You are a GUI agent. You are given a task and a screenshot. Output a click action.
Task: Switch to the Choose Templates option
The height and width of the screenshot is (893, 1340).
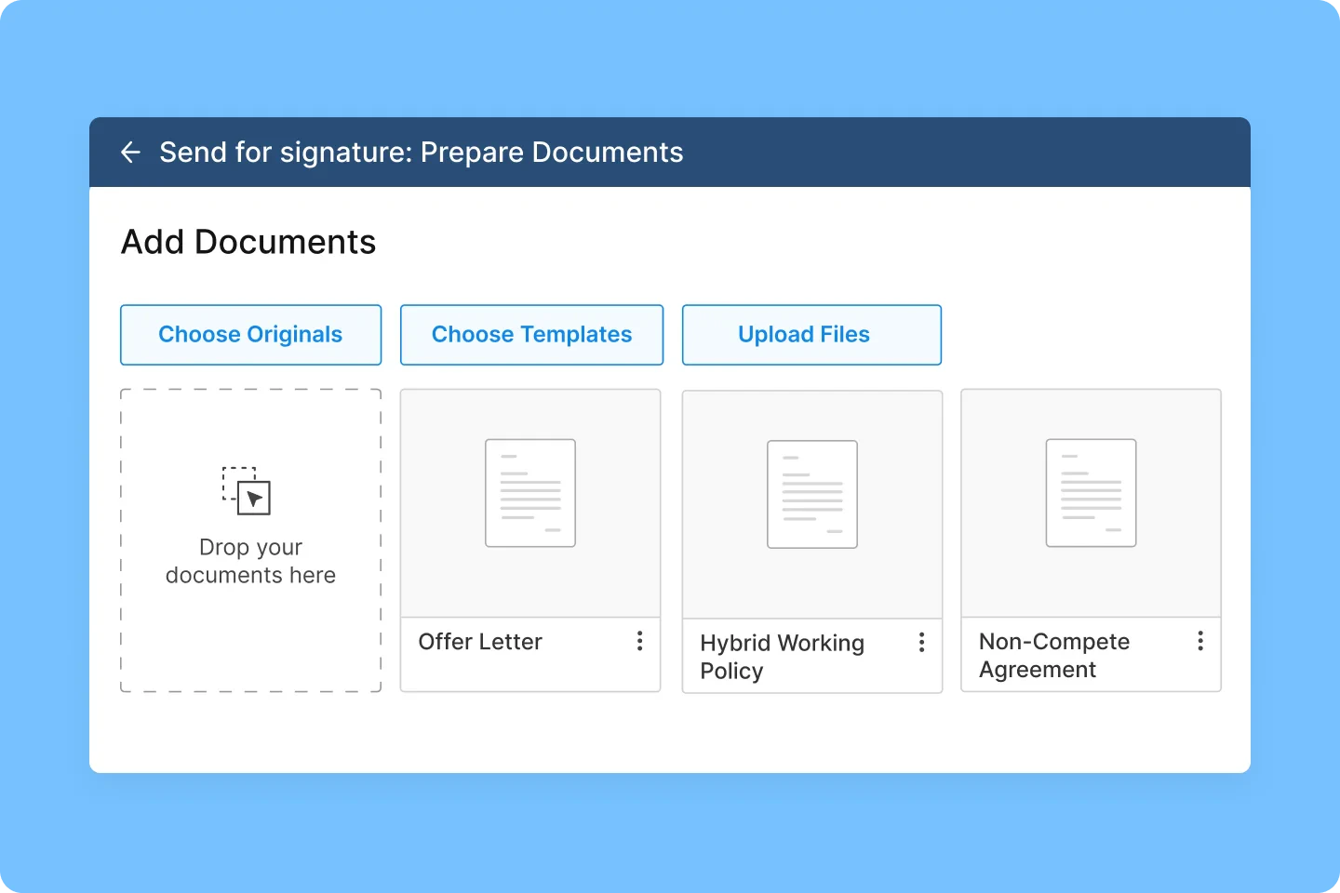click(531, 334)
